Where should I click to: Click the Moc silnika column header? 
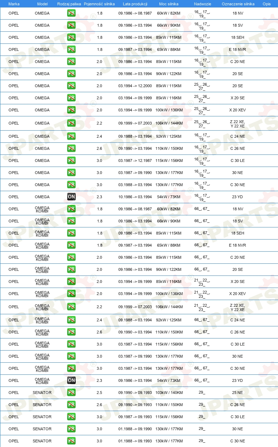tap(169, 4)
